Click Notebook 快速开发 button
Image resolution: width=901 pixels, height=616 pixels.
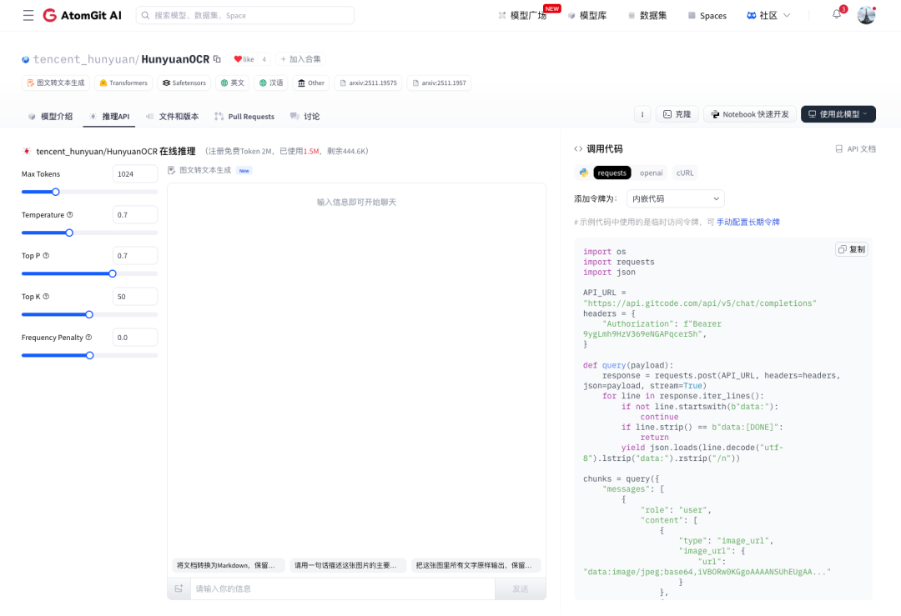750,114
